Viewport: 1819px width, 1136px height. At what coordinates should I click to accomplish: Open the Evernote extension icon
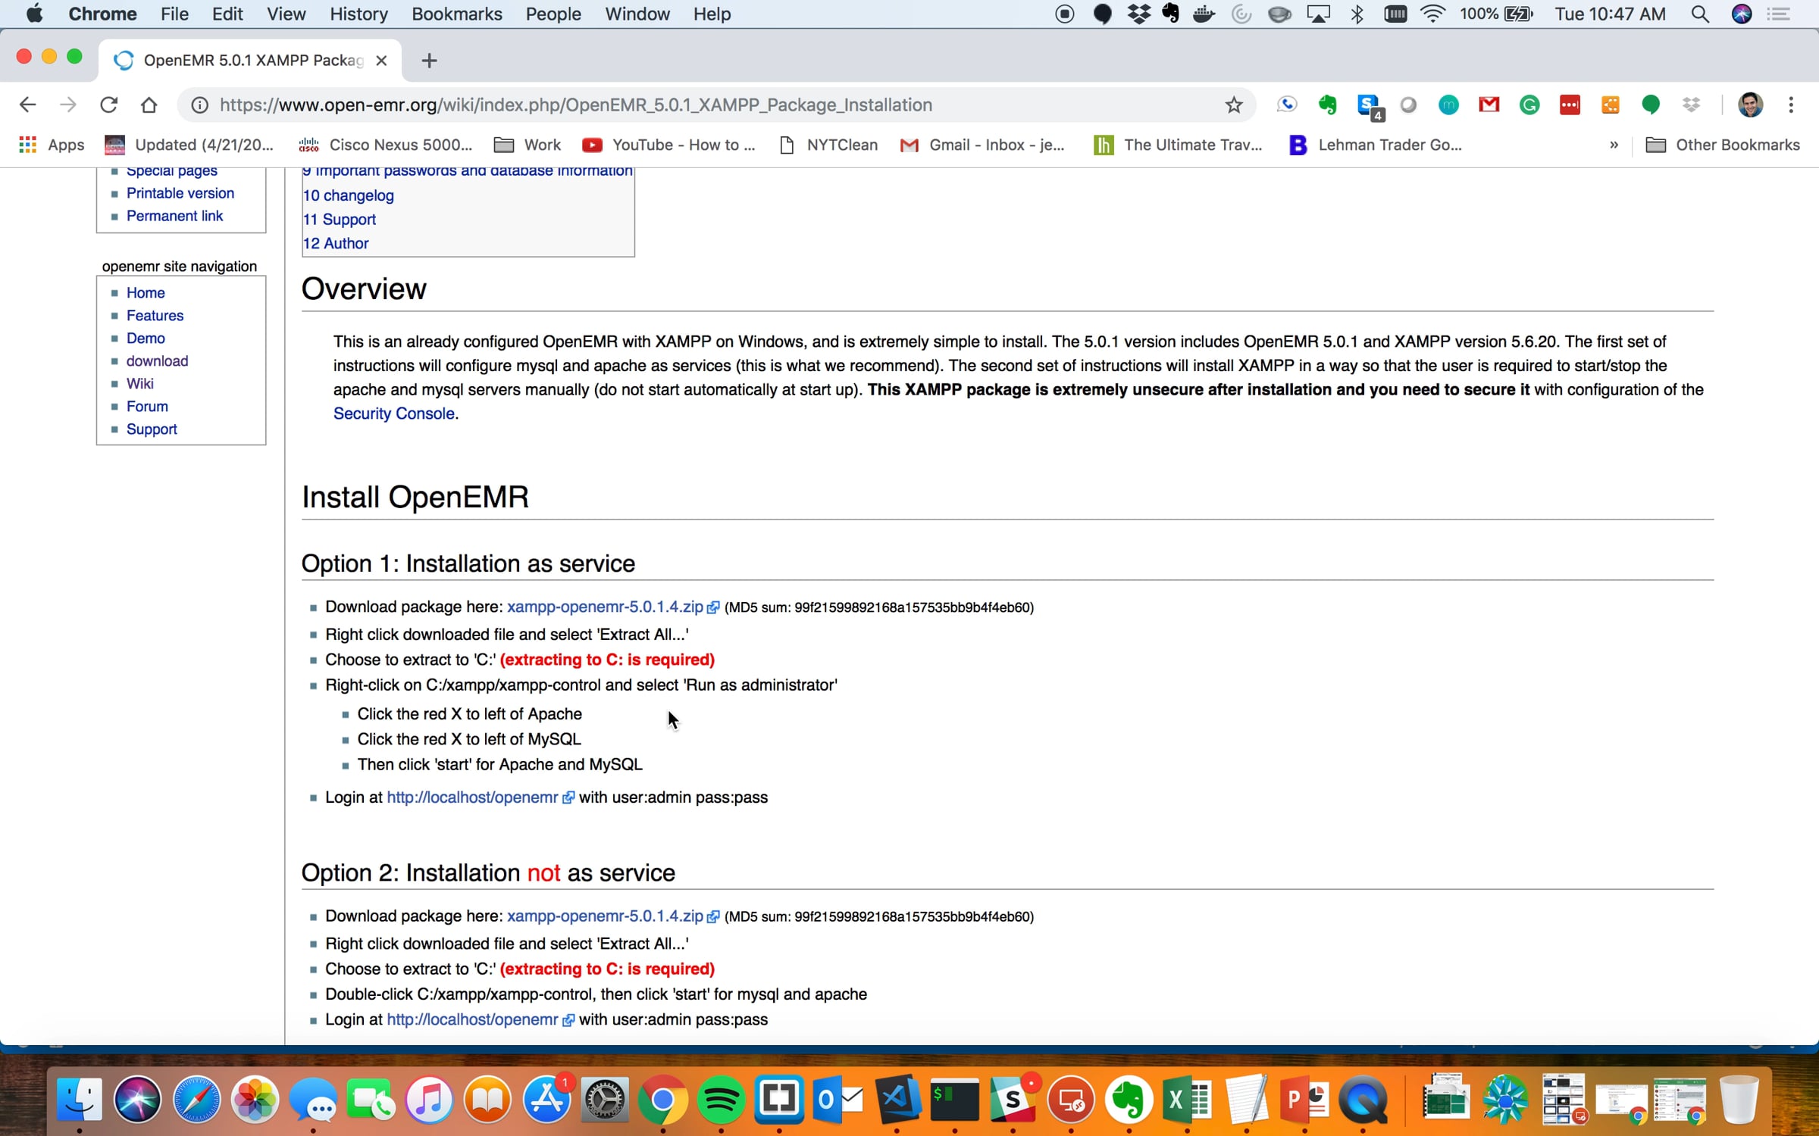1327,105
